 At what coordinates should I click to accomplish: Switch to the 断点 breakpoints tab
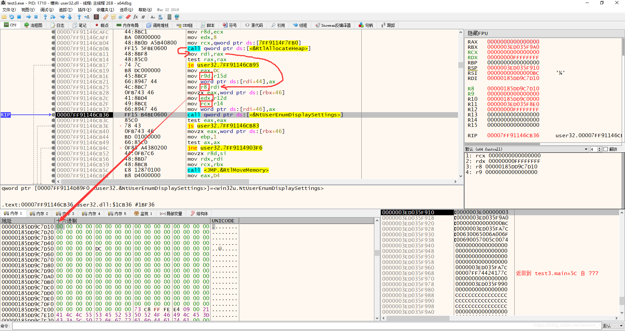pyautogui.click(x=102, y=25)
